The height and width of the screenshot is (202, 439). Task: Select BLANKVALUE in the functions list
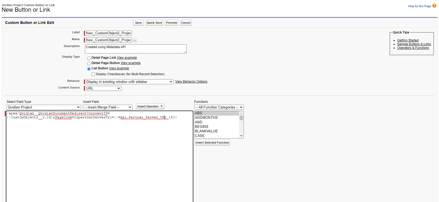coord(217,131)
